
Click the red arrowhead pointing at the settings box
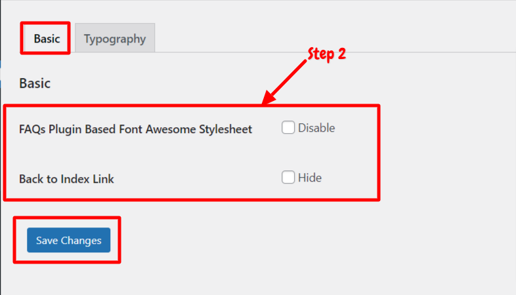click(x=269, y=98)
